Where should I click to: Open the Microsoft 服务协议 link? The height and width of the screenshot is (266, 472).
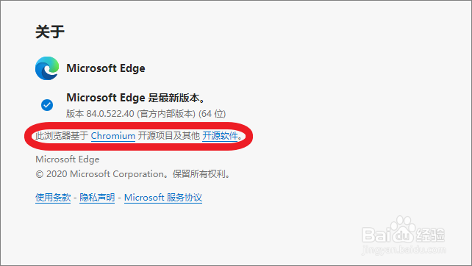point(163,198)
